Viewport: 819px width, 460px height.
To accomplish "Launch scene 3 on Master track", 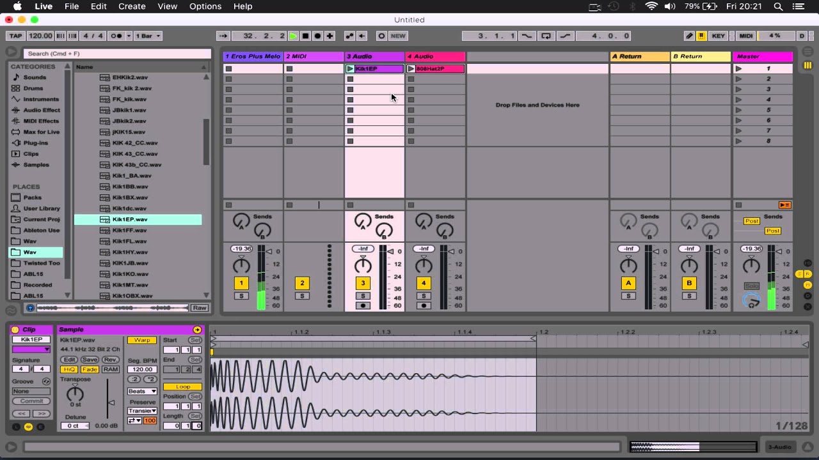I will [739, 89].
